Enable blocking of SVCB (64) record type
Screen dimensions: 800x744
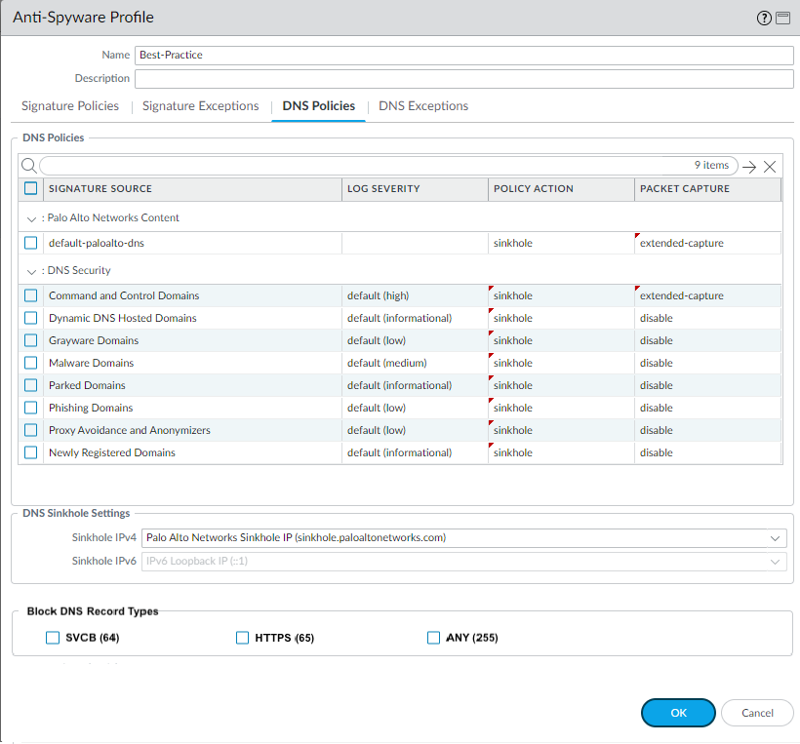[53, 638]
